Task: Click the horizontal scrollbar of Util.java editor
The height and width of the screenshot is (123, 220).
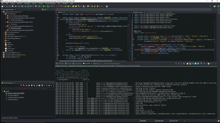Action: (x=86, y=61)
